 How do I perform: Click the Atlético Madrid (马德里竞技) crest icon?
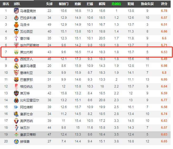click(16, 11)
